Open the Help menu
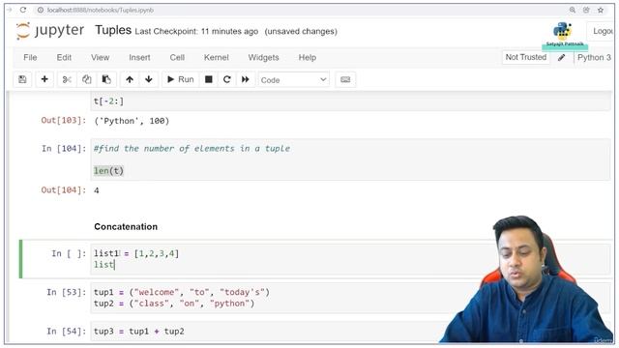619x348 pixels. [308, 57]
